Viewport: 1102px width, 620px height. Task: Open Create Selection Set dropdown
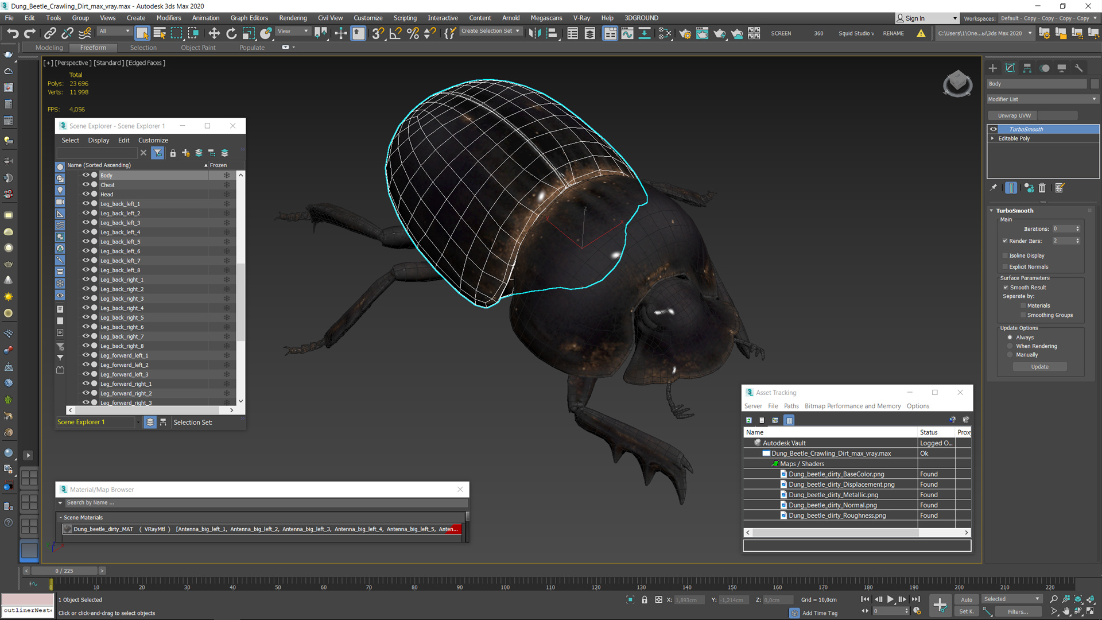490,31
